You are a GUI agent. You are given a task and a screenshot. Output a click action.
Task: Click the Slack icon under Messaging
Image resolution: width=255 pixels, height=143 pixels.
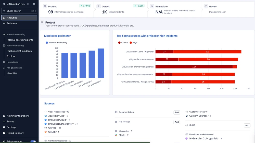tap(116, 135)
